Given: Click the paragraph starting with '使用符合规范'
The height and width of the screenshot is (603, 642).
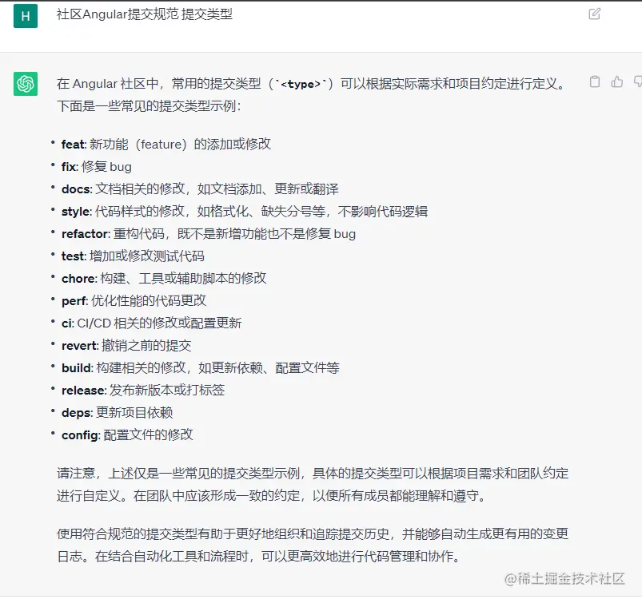Looking at the screenshot, I should point(313,545).
